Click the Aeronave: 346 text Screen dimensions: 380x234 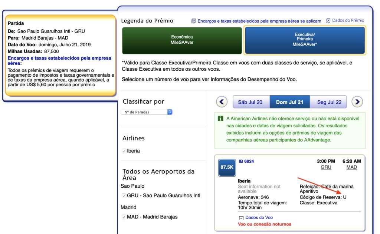click(x=253, y=197)
